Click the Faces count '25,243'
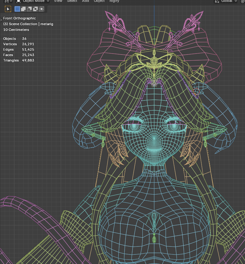The image size is (245, 264). click(x=28, y=55)
